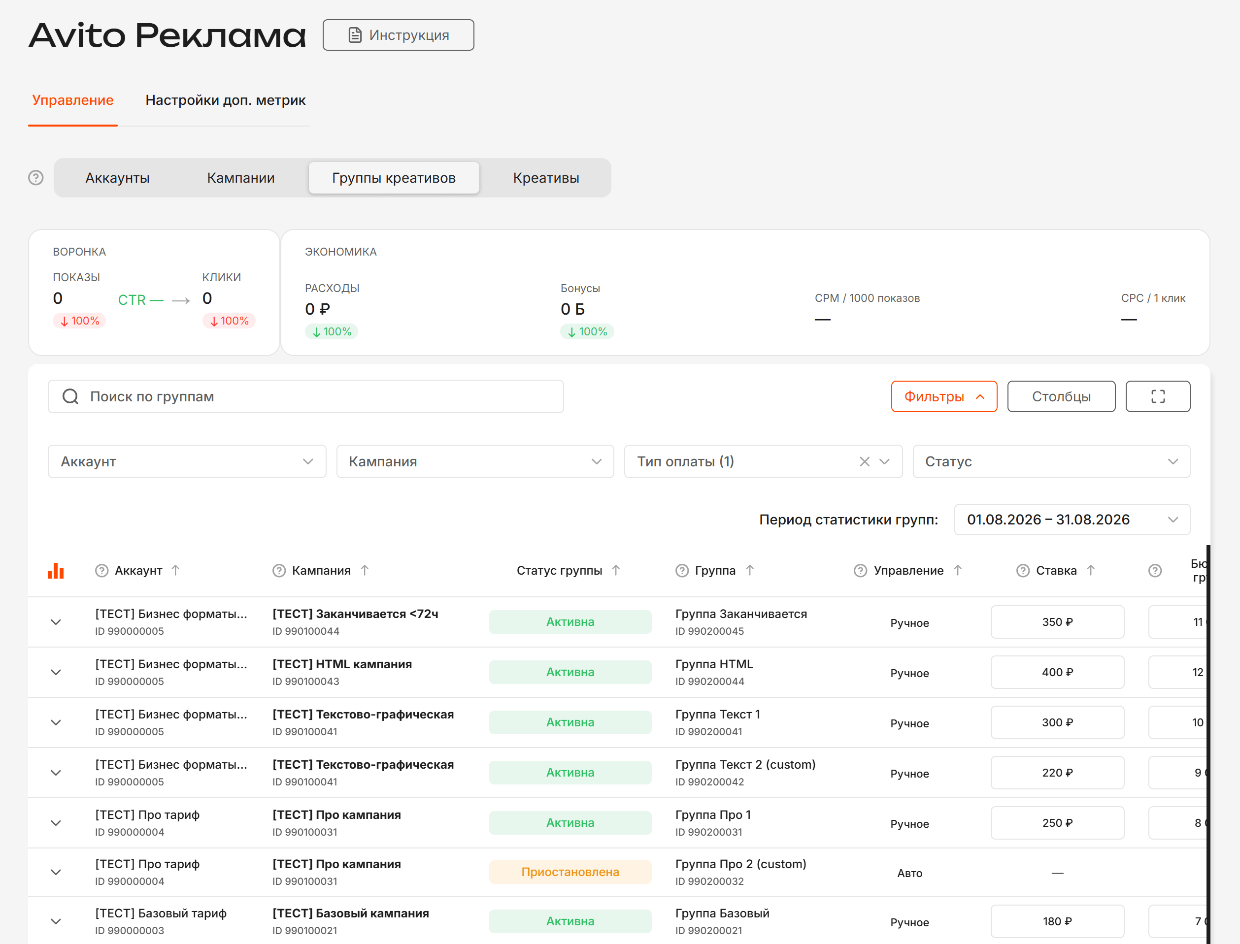Open the Аккаунт filter dropdown
The image size is (1240, 944).
187,462
